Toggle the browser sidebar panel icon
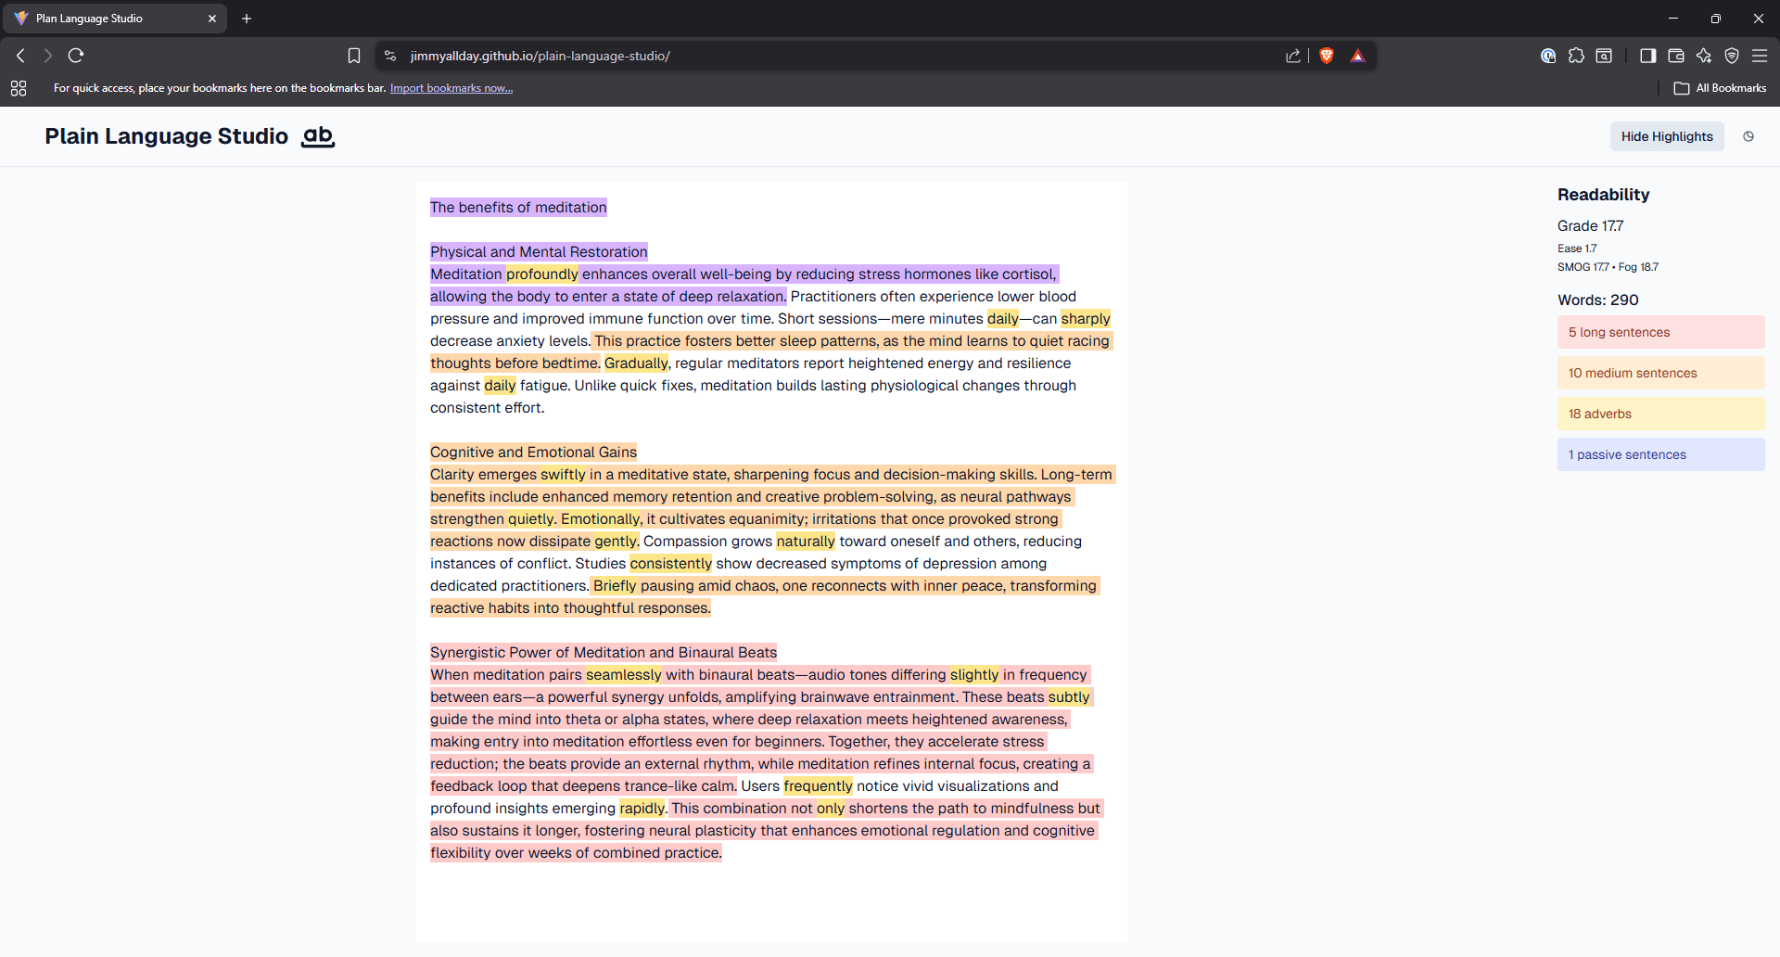 coord(1647,56)
